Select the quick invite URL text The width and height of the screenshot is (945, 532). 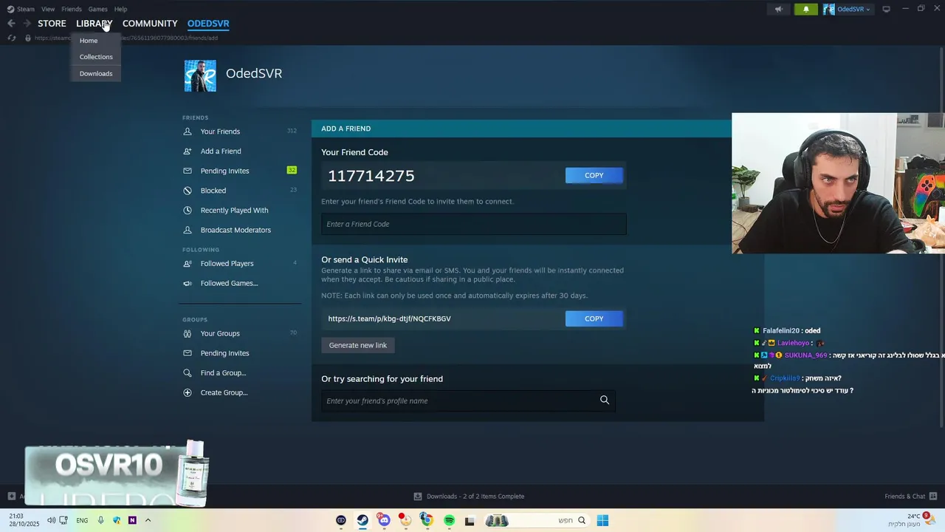click(x=389, y=318)
